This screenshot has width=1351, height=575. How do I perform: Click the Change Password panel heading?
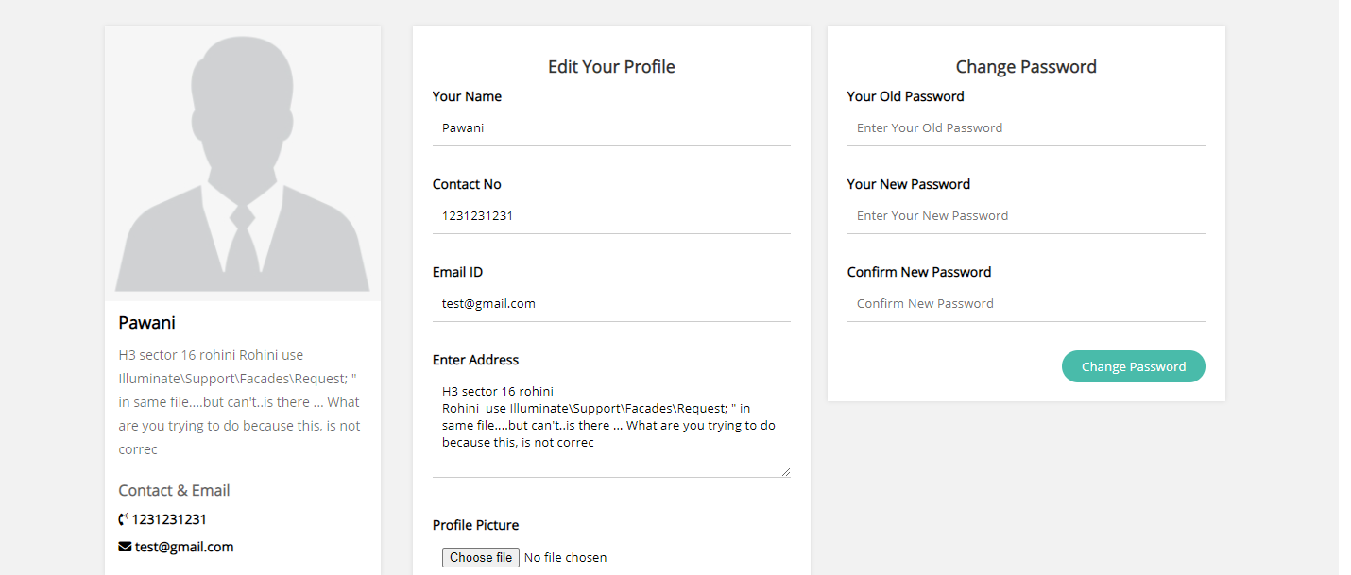coord(1026,67)
